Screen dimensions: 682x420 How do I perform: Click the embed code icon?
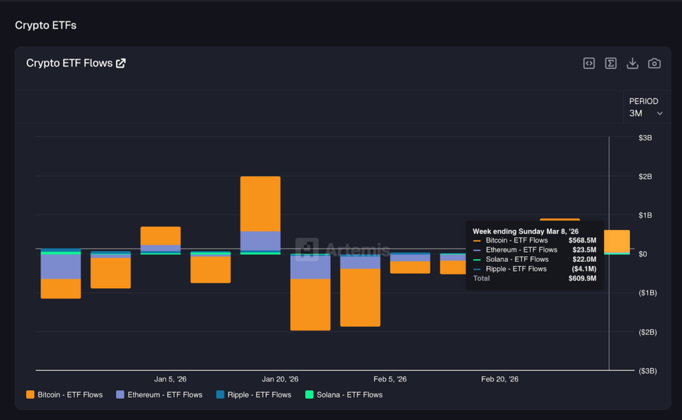589,63
